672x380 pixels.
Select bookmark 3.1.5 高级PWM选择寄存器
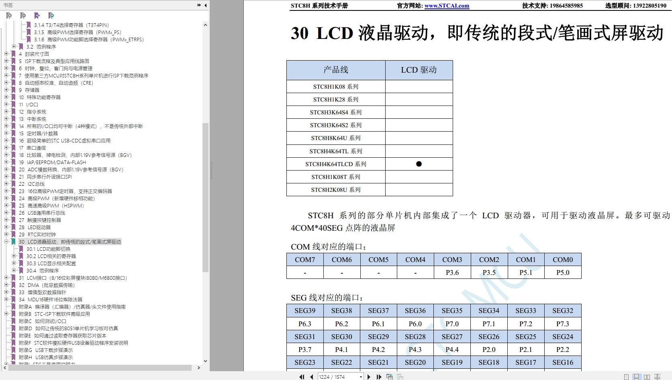click(x=78, y=32)
